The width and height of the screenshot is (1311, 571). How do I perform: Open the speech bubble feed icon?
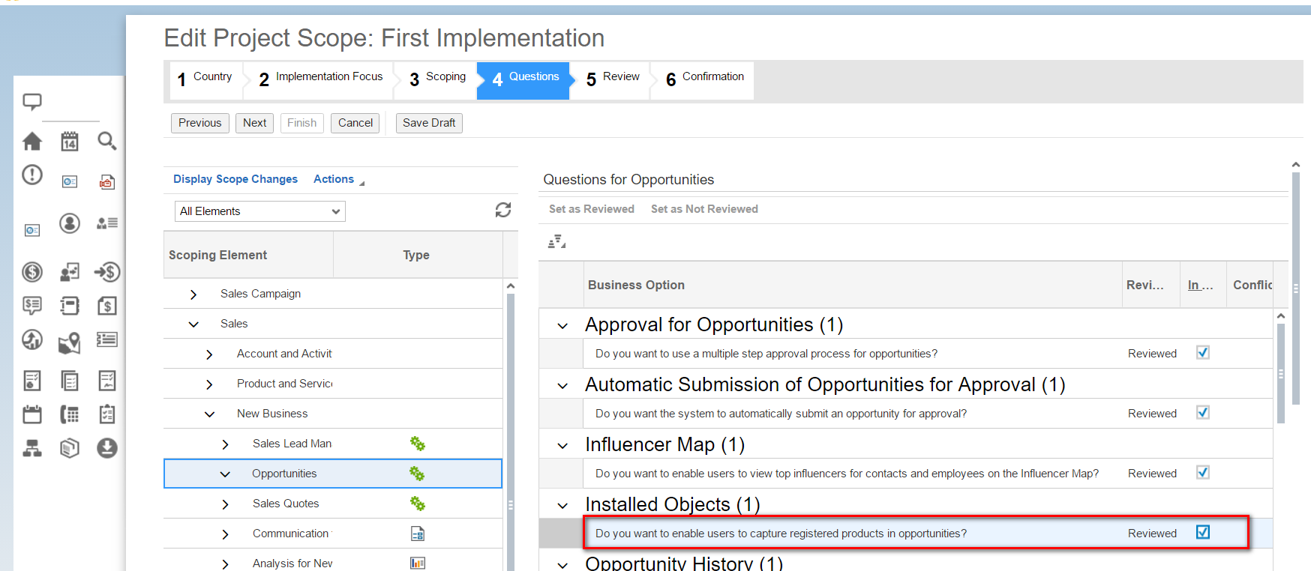pyautogui.click(x=32, y=102)
